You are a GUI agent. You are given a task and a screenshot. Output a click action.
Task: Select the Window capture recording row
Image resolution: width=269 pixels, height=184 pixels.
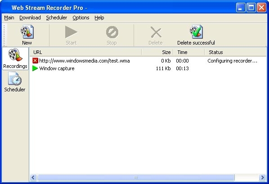click(x=148, y=68)
